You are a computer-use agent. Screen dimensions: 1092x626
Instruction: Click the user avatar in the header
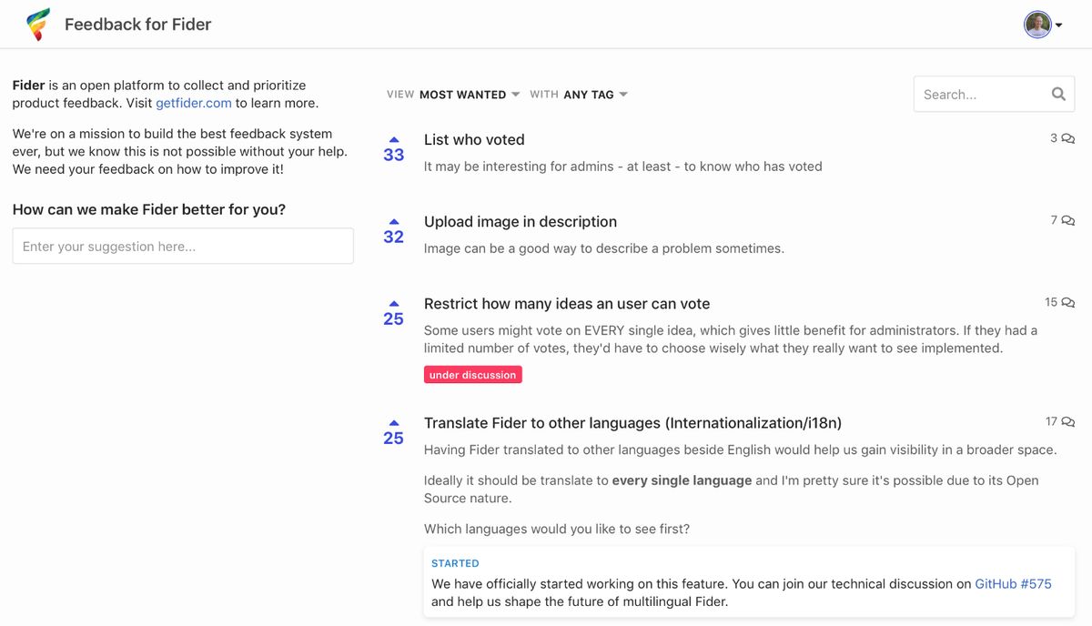coord(1037,24)
